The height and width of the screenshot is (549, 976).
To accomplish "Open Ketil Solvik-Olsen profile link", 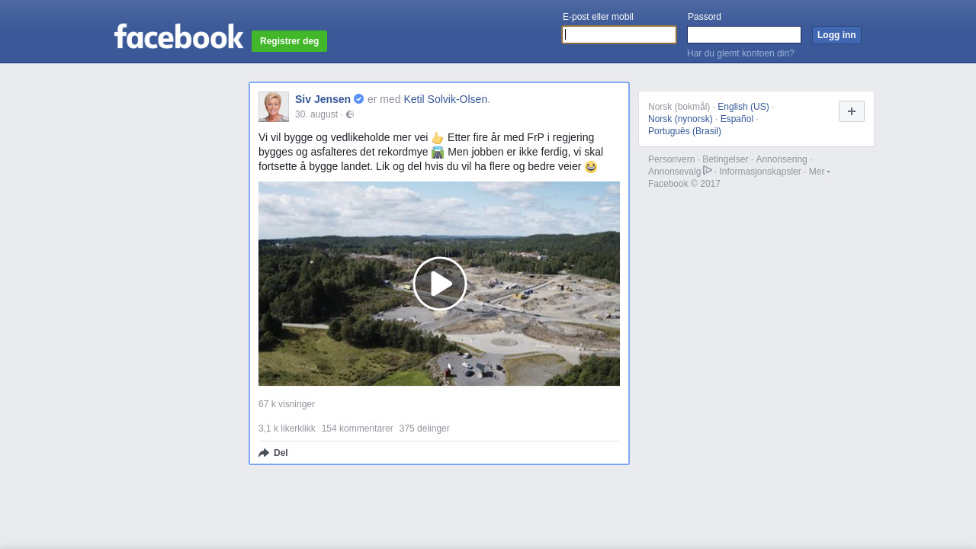I will coord(445,99).
